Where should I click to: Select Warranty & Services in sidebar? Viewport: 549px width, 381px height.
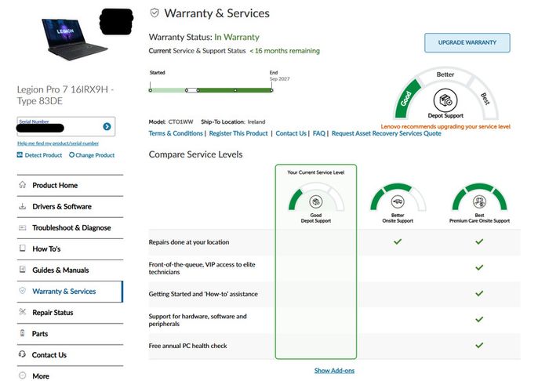tap(70, 292)
